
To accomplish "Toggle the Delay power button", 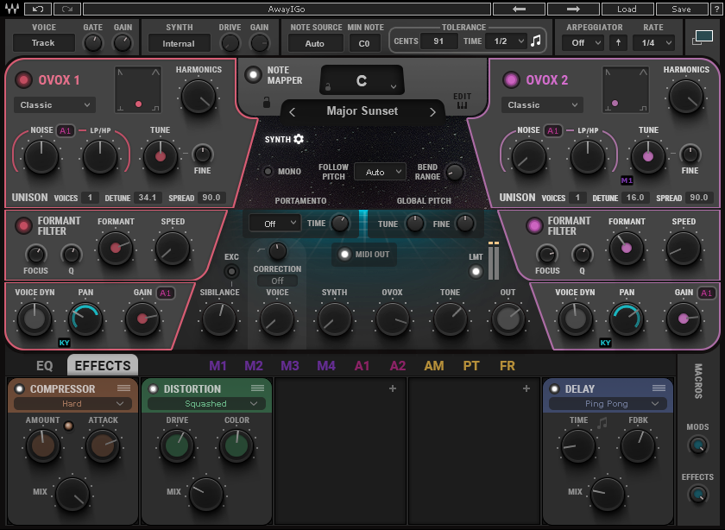I will click(554, 389).
